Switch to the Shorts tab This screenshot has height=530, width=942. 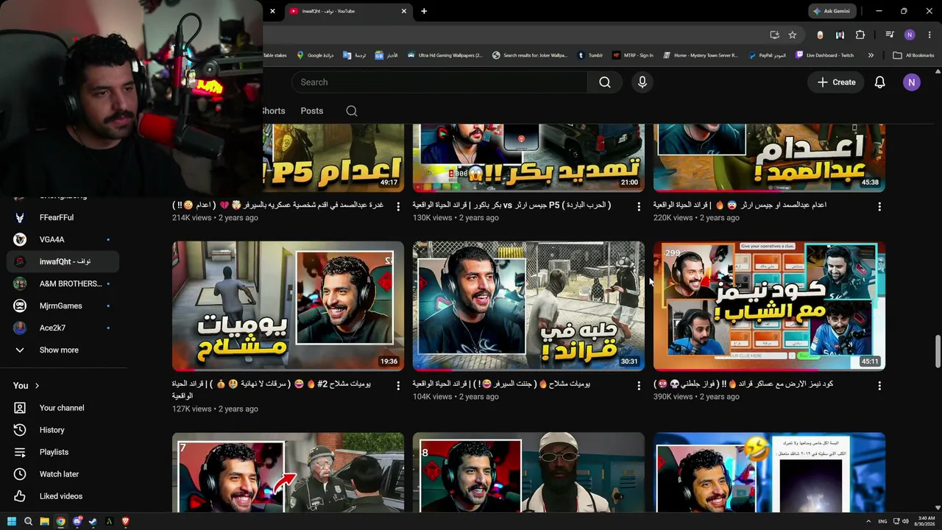click(273, 111)
